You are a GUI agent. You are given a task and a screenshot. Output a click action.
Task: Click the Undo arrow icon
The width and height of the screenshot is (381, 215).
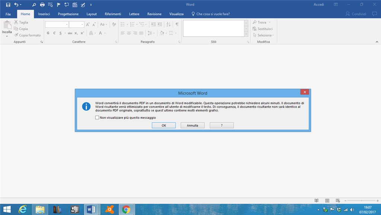click(16, 4)
